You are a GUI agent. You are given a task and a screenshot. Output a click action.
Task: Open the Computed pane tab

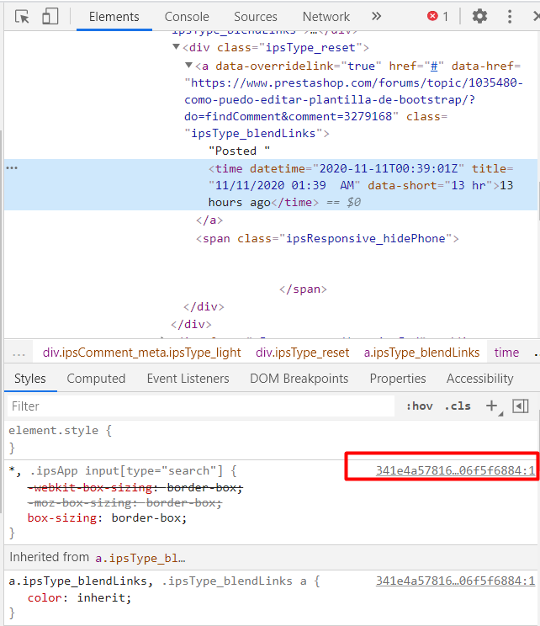click(x=96, y=379)
